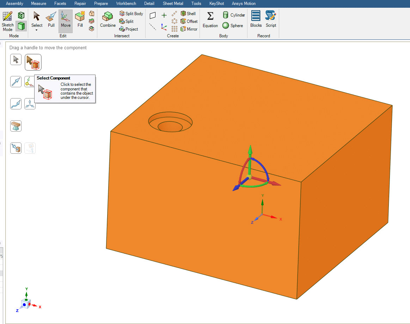Click the Select Component tool guide
The image size is (410, 324).
(x=33, y=62)
